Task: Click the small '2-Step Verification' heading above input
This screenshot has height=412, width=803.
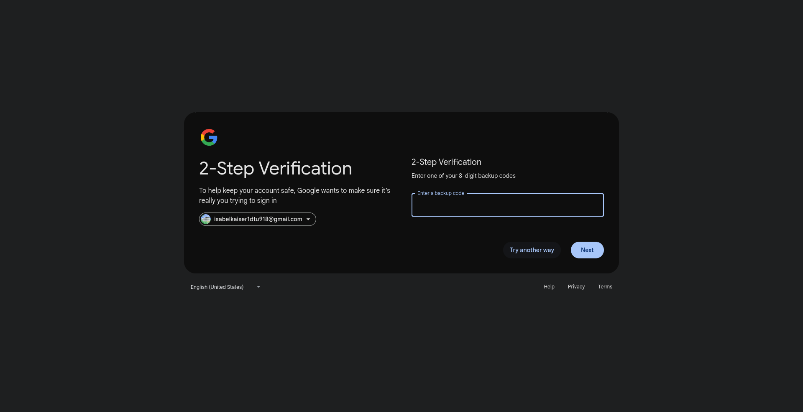Action: pyautogui.click(x=446, y=162)
